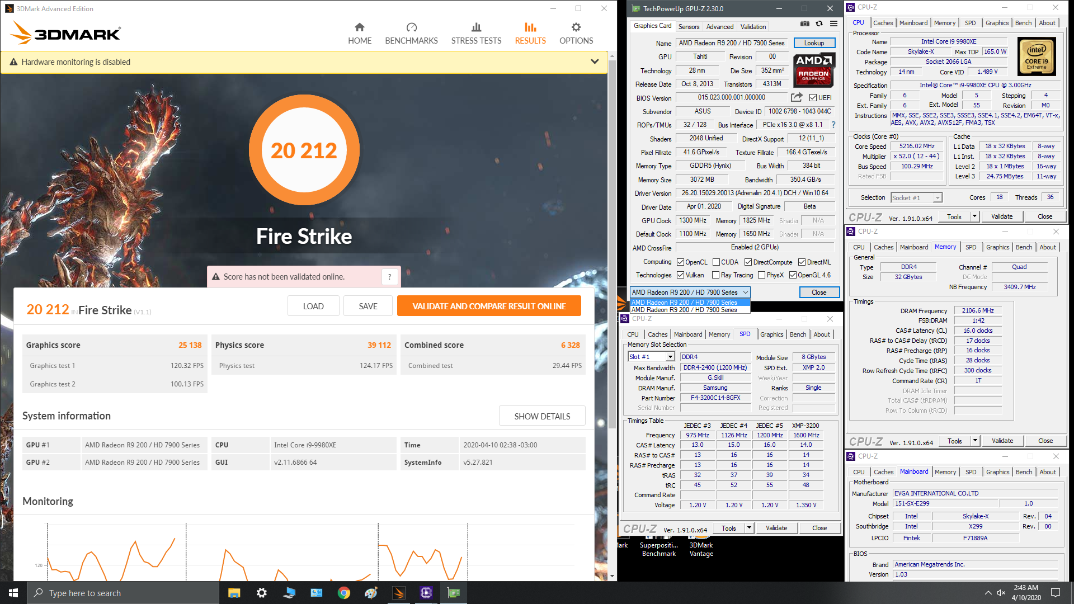
Task: Toggle the CUDA checkbox
Action: coord(716,262)
